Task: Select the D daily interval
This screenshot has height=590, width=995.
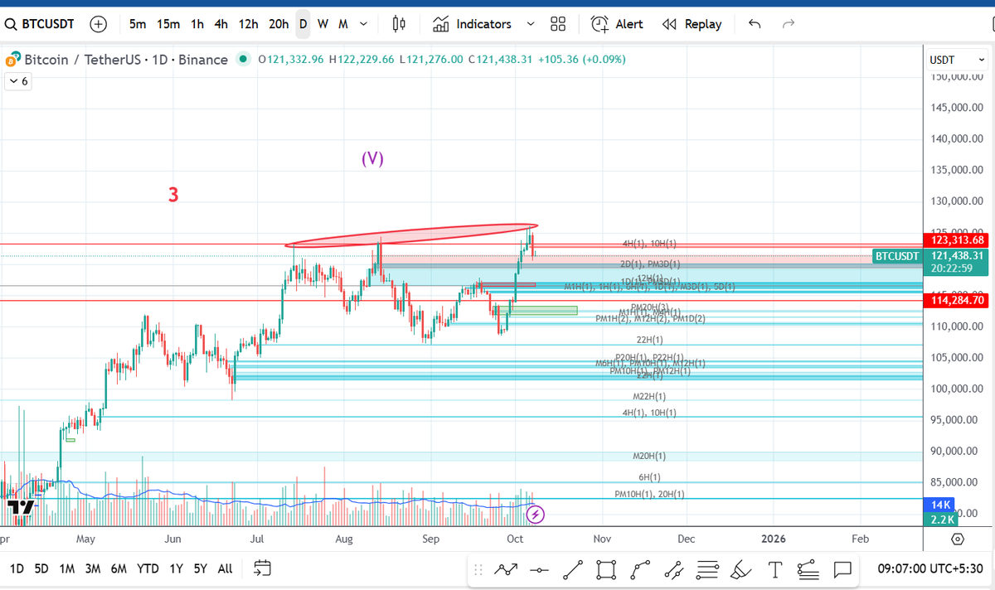Action: click(303, 24)
